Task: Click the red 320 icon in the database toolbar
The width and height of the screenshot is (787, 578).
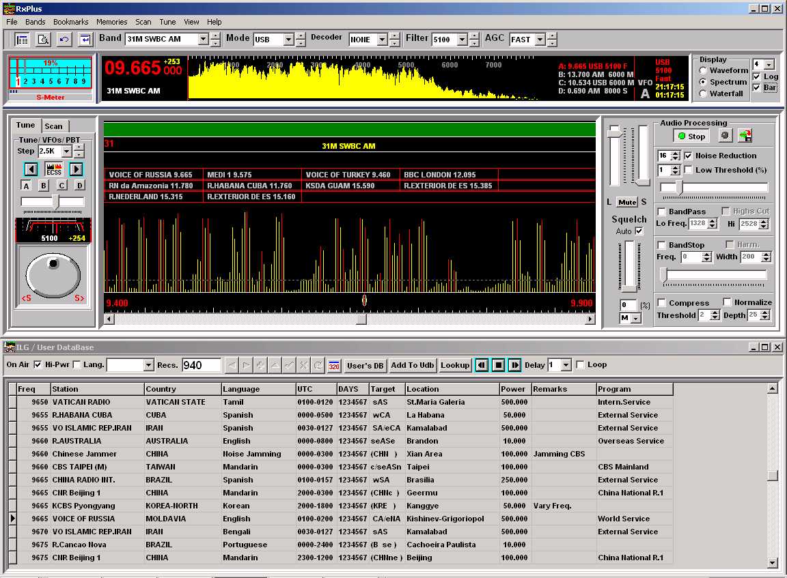Action: (334, 365)
